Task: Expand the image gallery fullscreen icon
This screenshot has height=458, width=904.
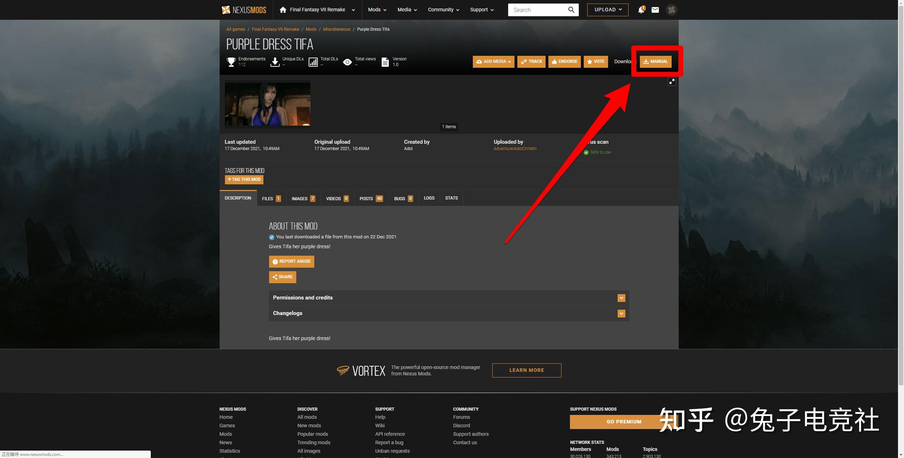Action: (672, 82)
